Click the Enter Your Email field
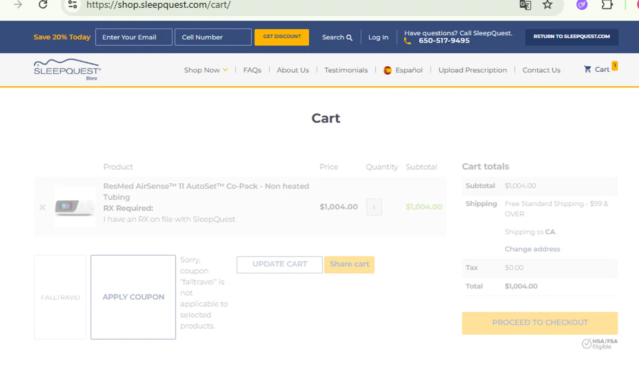Image resolution: width=639 pixels, height=373 pixels. [134, 37]
